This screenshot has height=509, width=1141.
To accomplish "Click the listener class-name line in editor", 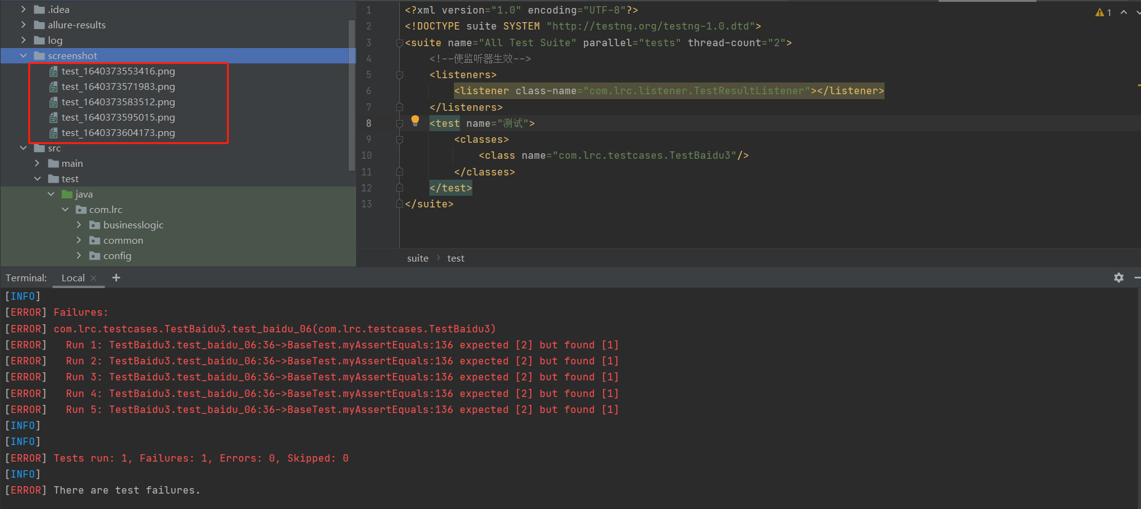I will coord(669,91).
